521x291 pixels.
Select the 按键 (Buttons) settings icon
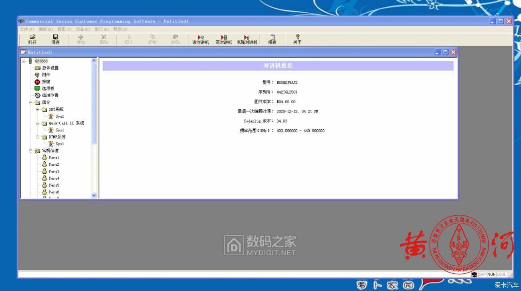(x=37, y=82)
